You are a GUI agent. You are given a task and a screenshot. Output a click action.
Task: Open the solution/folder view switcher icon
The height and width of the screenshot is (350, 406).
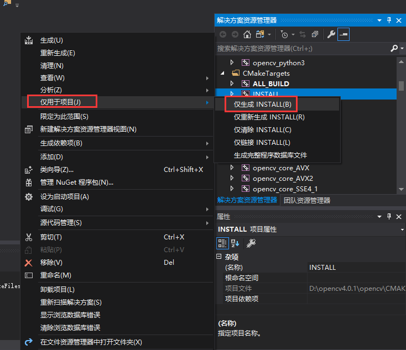coord(260,34)
